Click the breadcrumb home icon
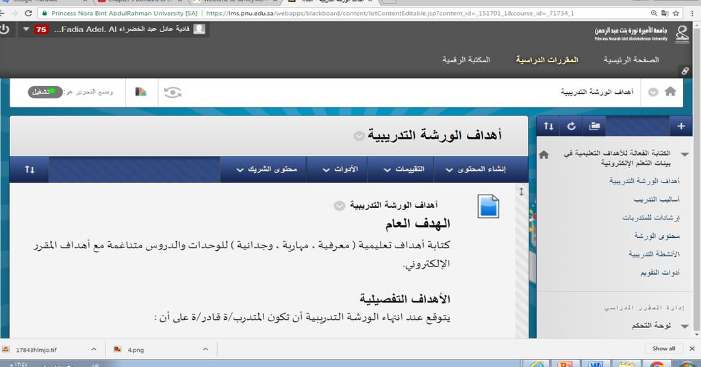The image size is (701, 367). click(x=670, y=92)
